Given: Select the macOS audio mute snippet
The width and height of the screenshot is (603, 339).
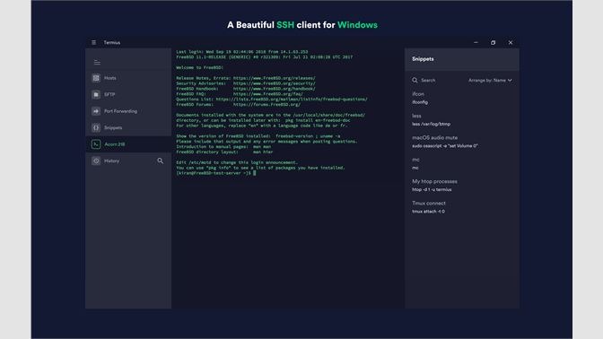Looking at the screenshot, I should pyautogui.click(x=434, y=137).
